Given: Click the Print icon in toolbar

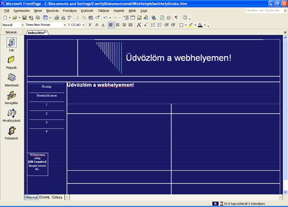Looking at the screenshot, I should tap(56, 18).
